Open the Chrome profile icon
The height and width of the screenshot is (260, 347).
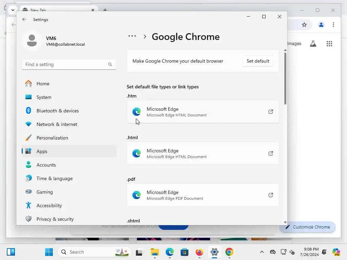pos(321,25)
